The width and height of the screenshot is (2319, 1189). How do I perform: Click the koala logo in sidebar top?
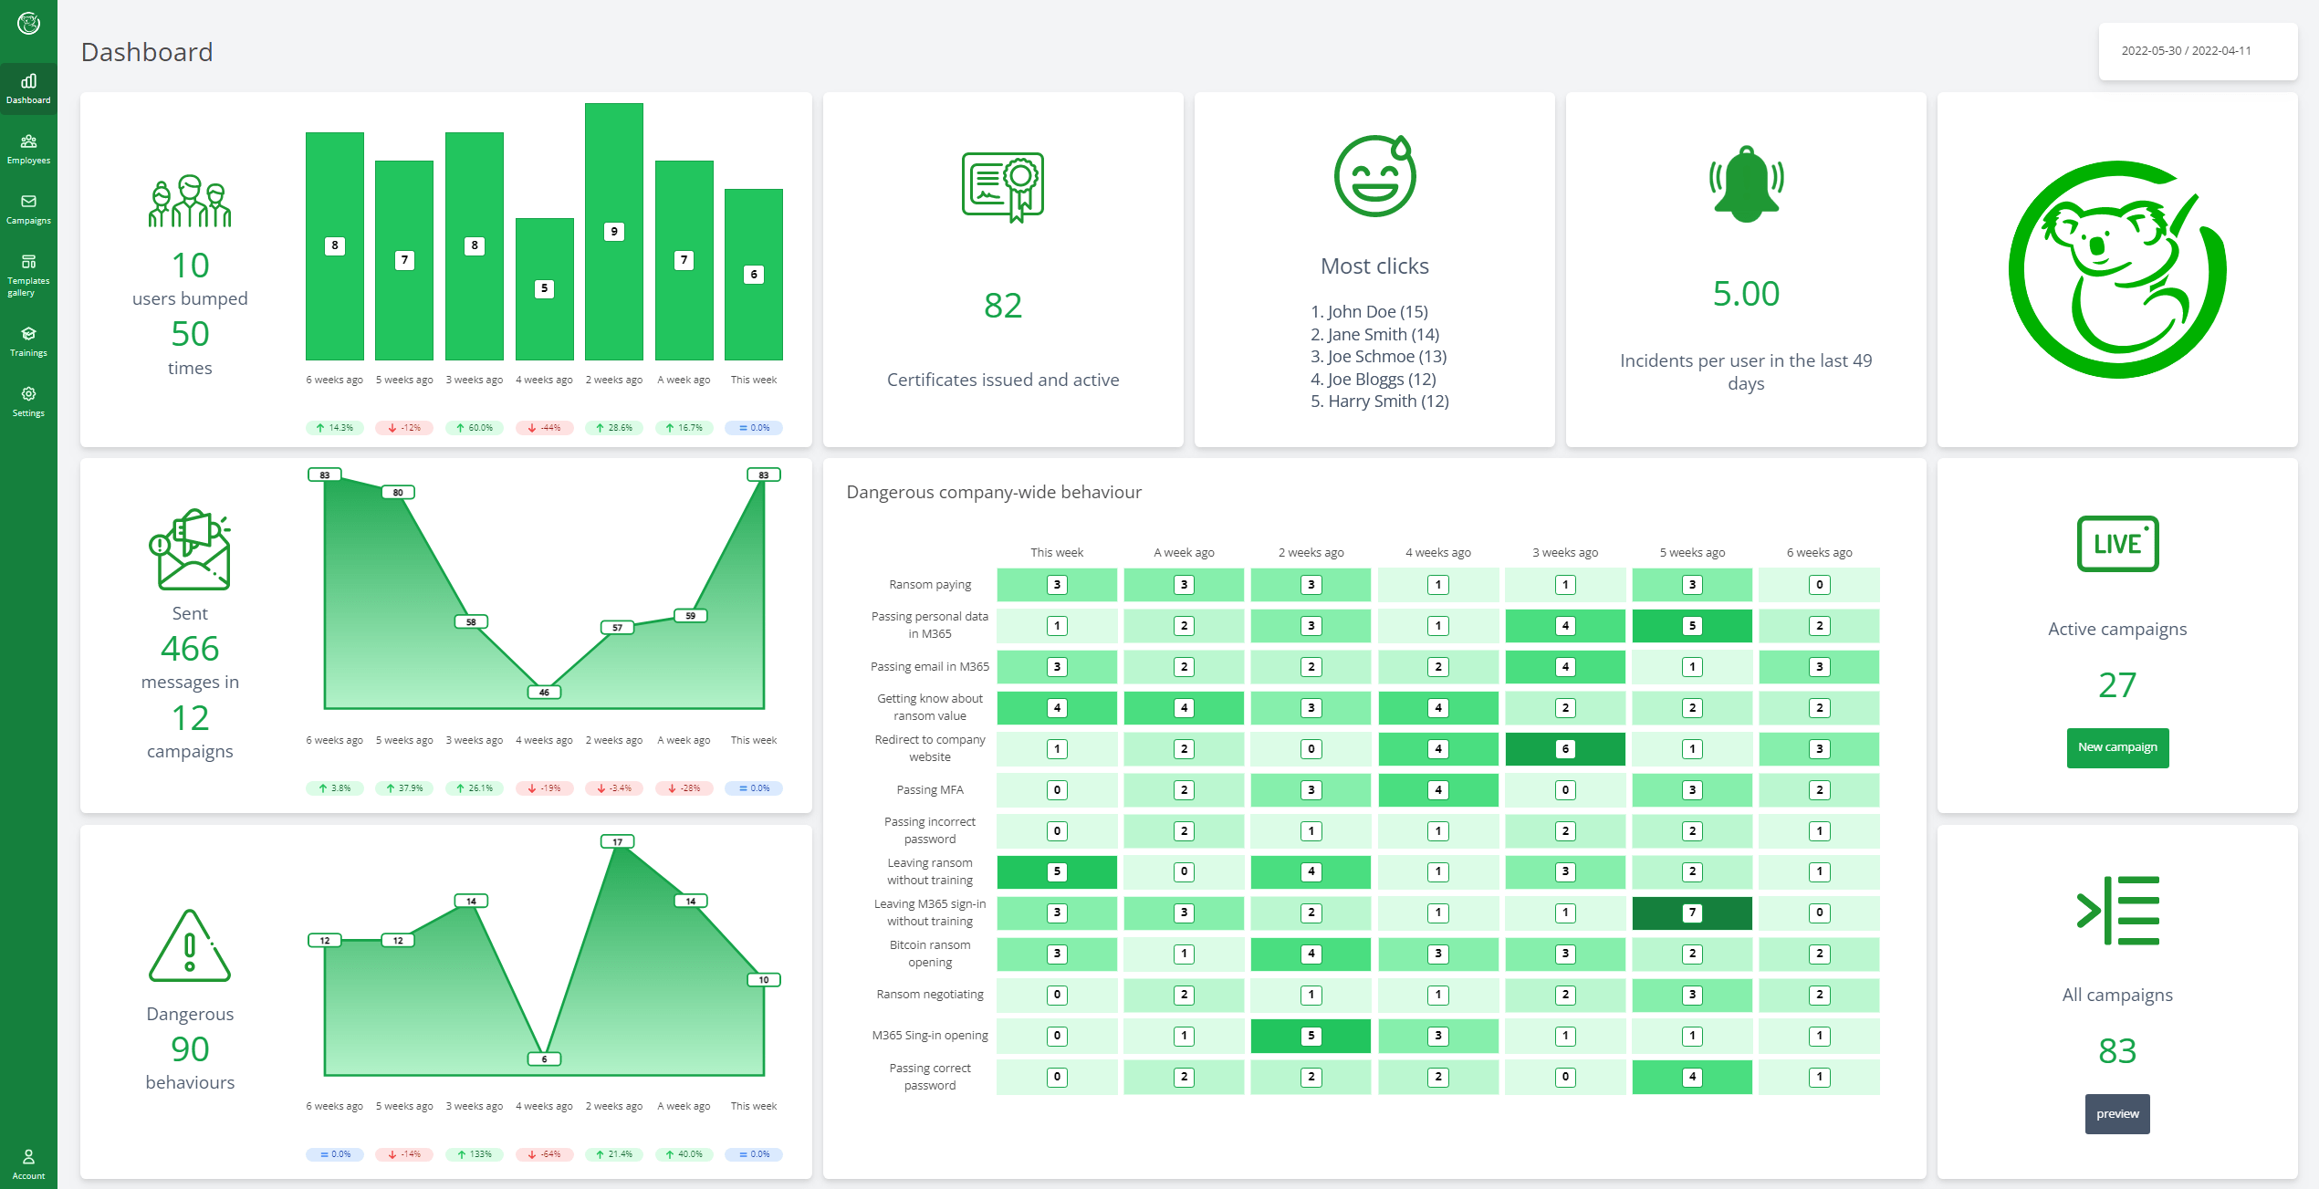[28, 24]
